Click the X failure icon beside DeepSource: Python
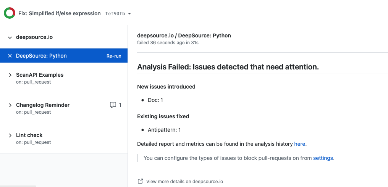Viewport: 388px width, 187px height. pos(10,56)
